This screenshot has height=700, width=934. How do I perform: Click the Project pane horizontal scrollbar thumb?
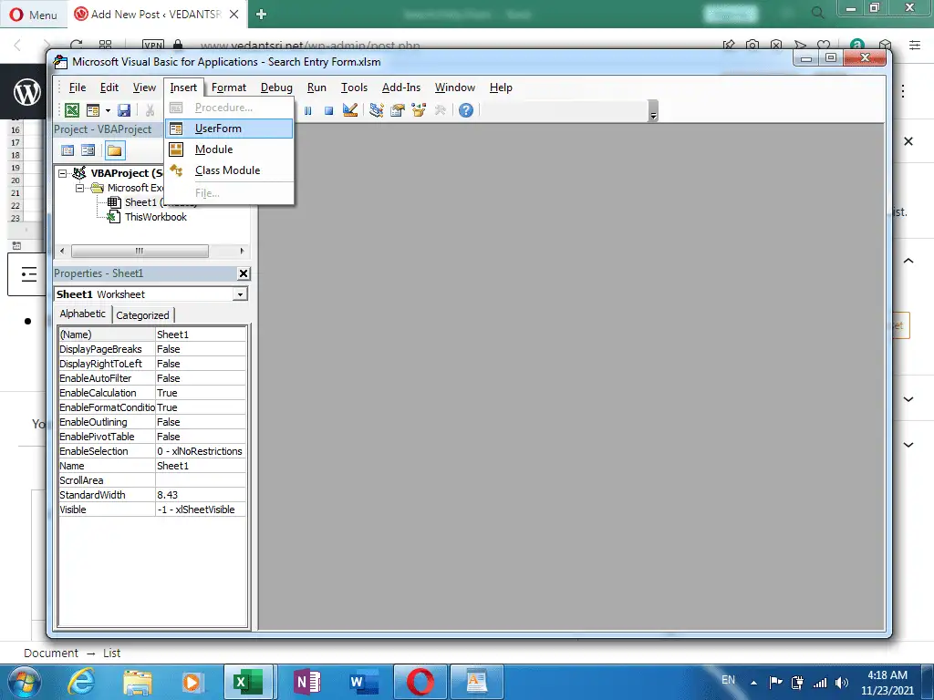(140, 252)
